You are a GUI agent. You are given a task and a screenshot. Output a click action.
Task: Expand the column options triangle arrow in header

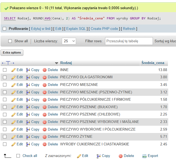pyautogui.click(x=56, y=63)
